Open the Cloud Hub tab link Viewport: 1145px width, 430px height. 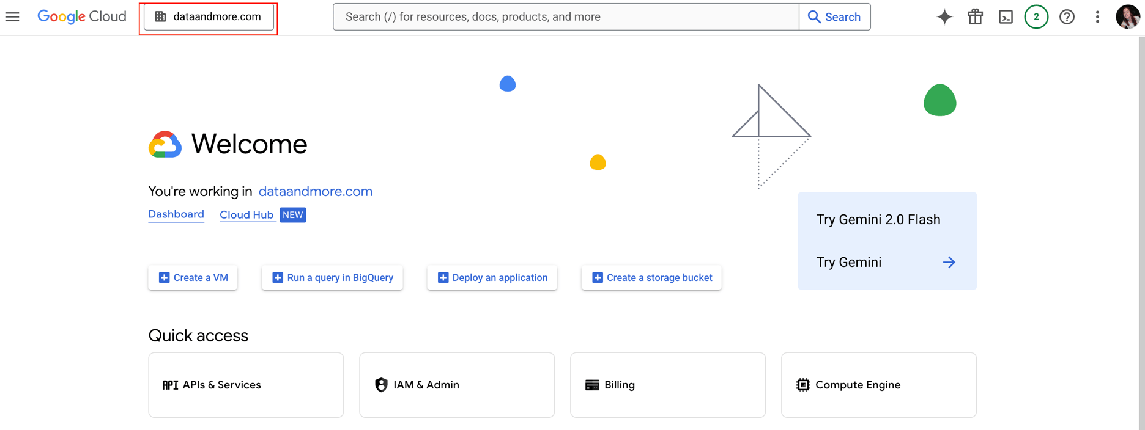click(x=246, y=215)
